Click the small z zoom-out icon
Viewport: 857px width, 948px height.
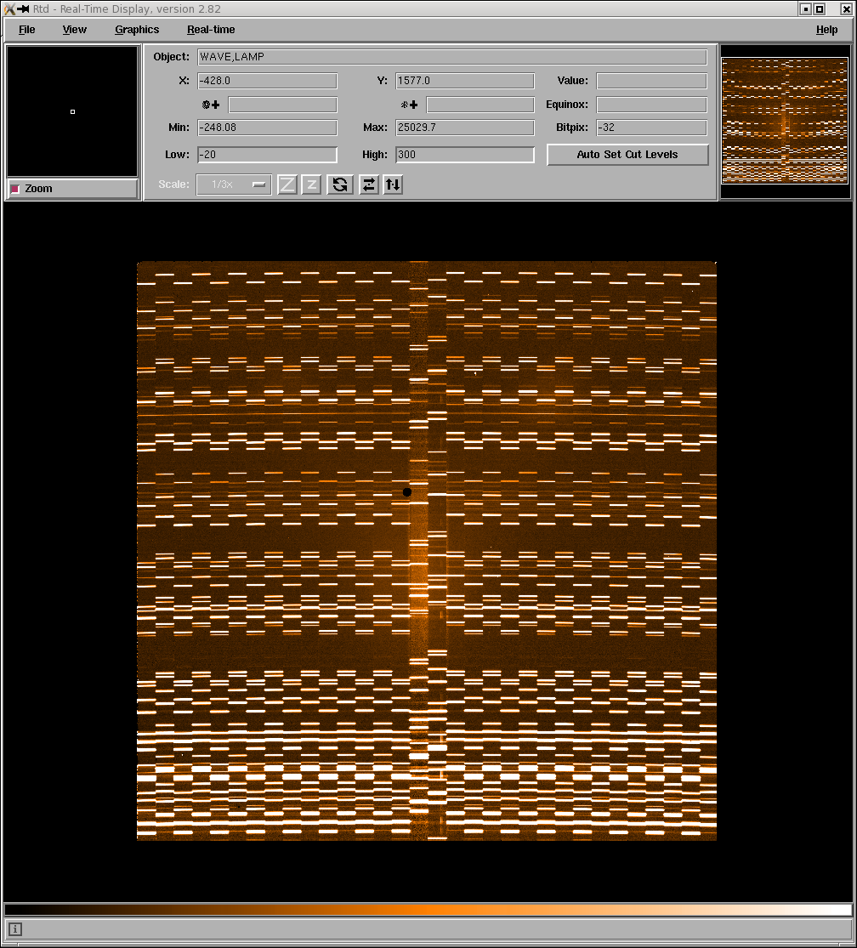[x=311, y=184]
